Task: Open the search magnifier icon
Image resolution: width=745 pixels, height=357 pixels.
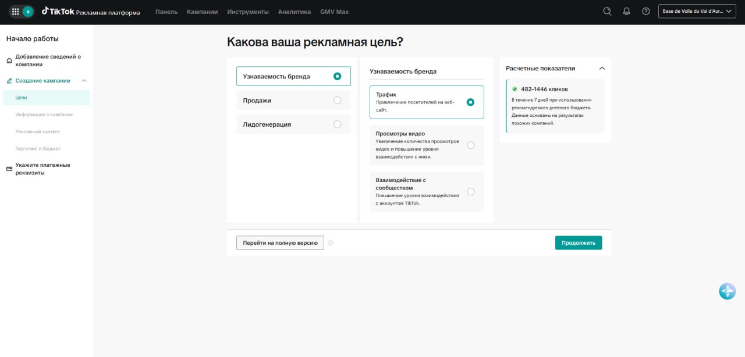Action: [x=607, y=11]
